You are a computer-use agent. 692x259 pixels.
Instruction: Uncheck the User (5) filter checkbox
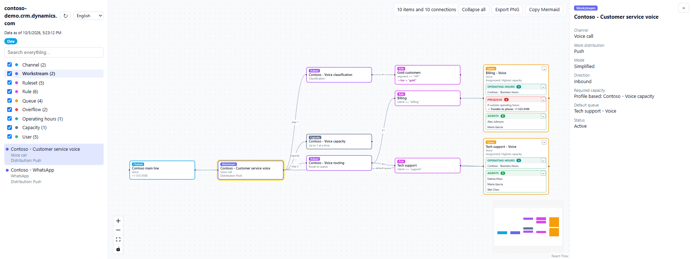tap(10, 137)
